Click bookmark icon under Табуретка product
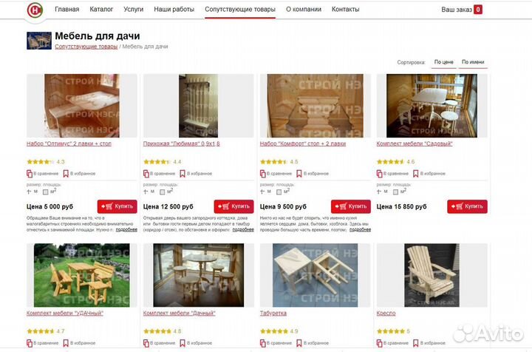532x352 pixels. coord(299,343)
